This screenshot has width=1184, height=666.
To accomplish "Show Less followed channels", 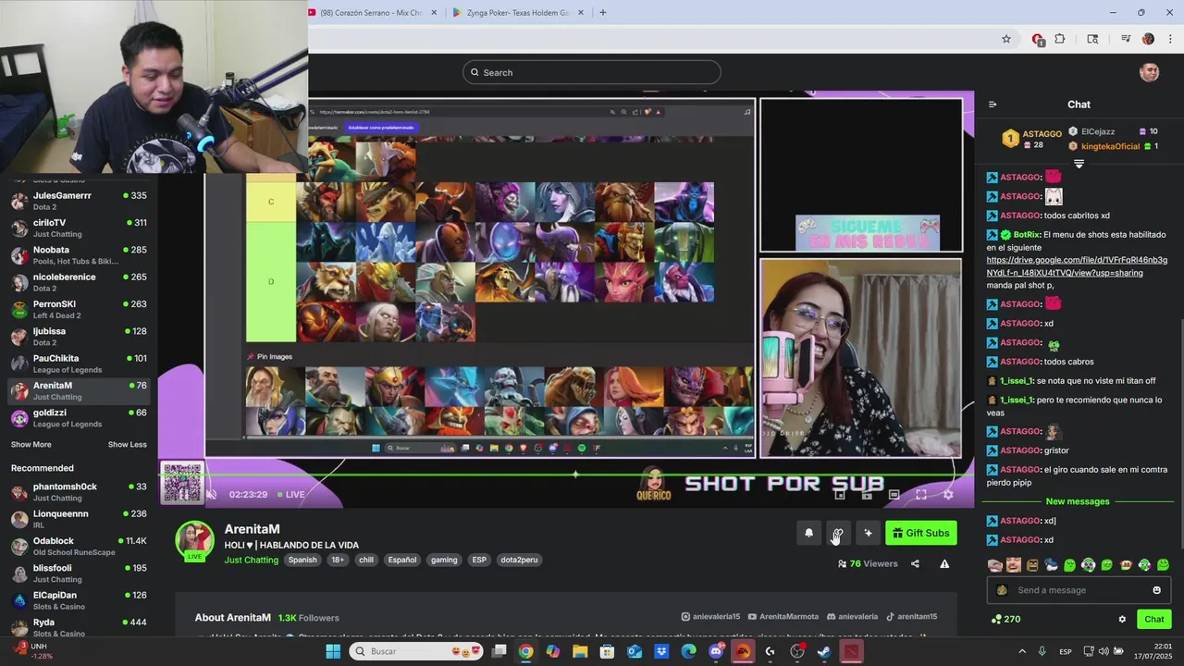I will [x=127, y=444].
